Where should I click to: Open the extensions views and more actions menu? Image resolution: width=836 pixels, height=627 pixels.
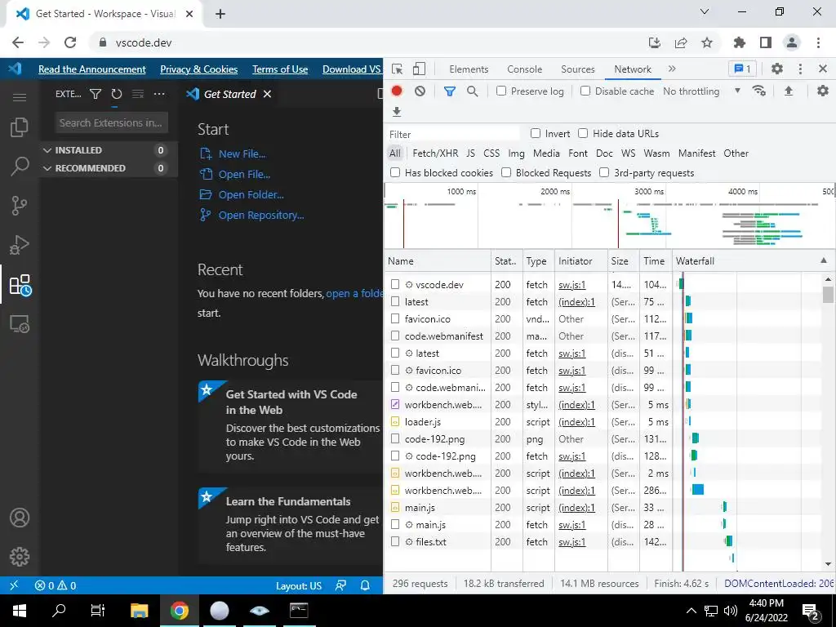pos(159,95)
